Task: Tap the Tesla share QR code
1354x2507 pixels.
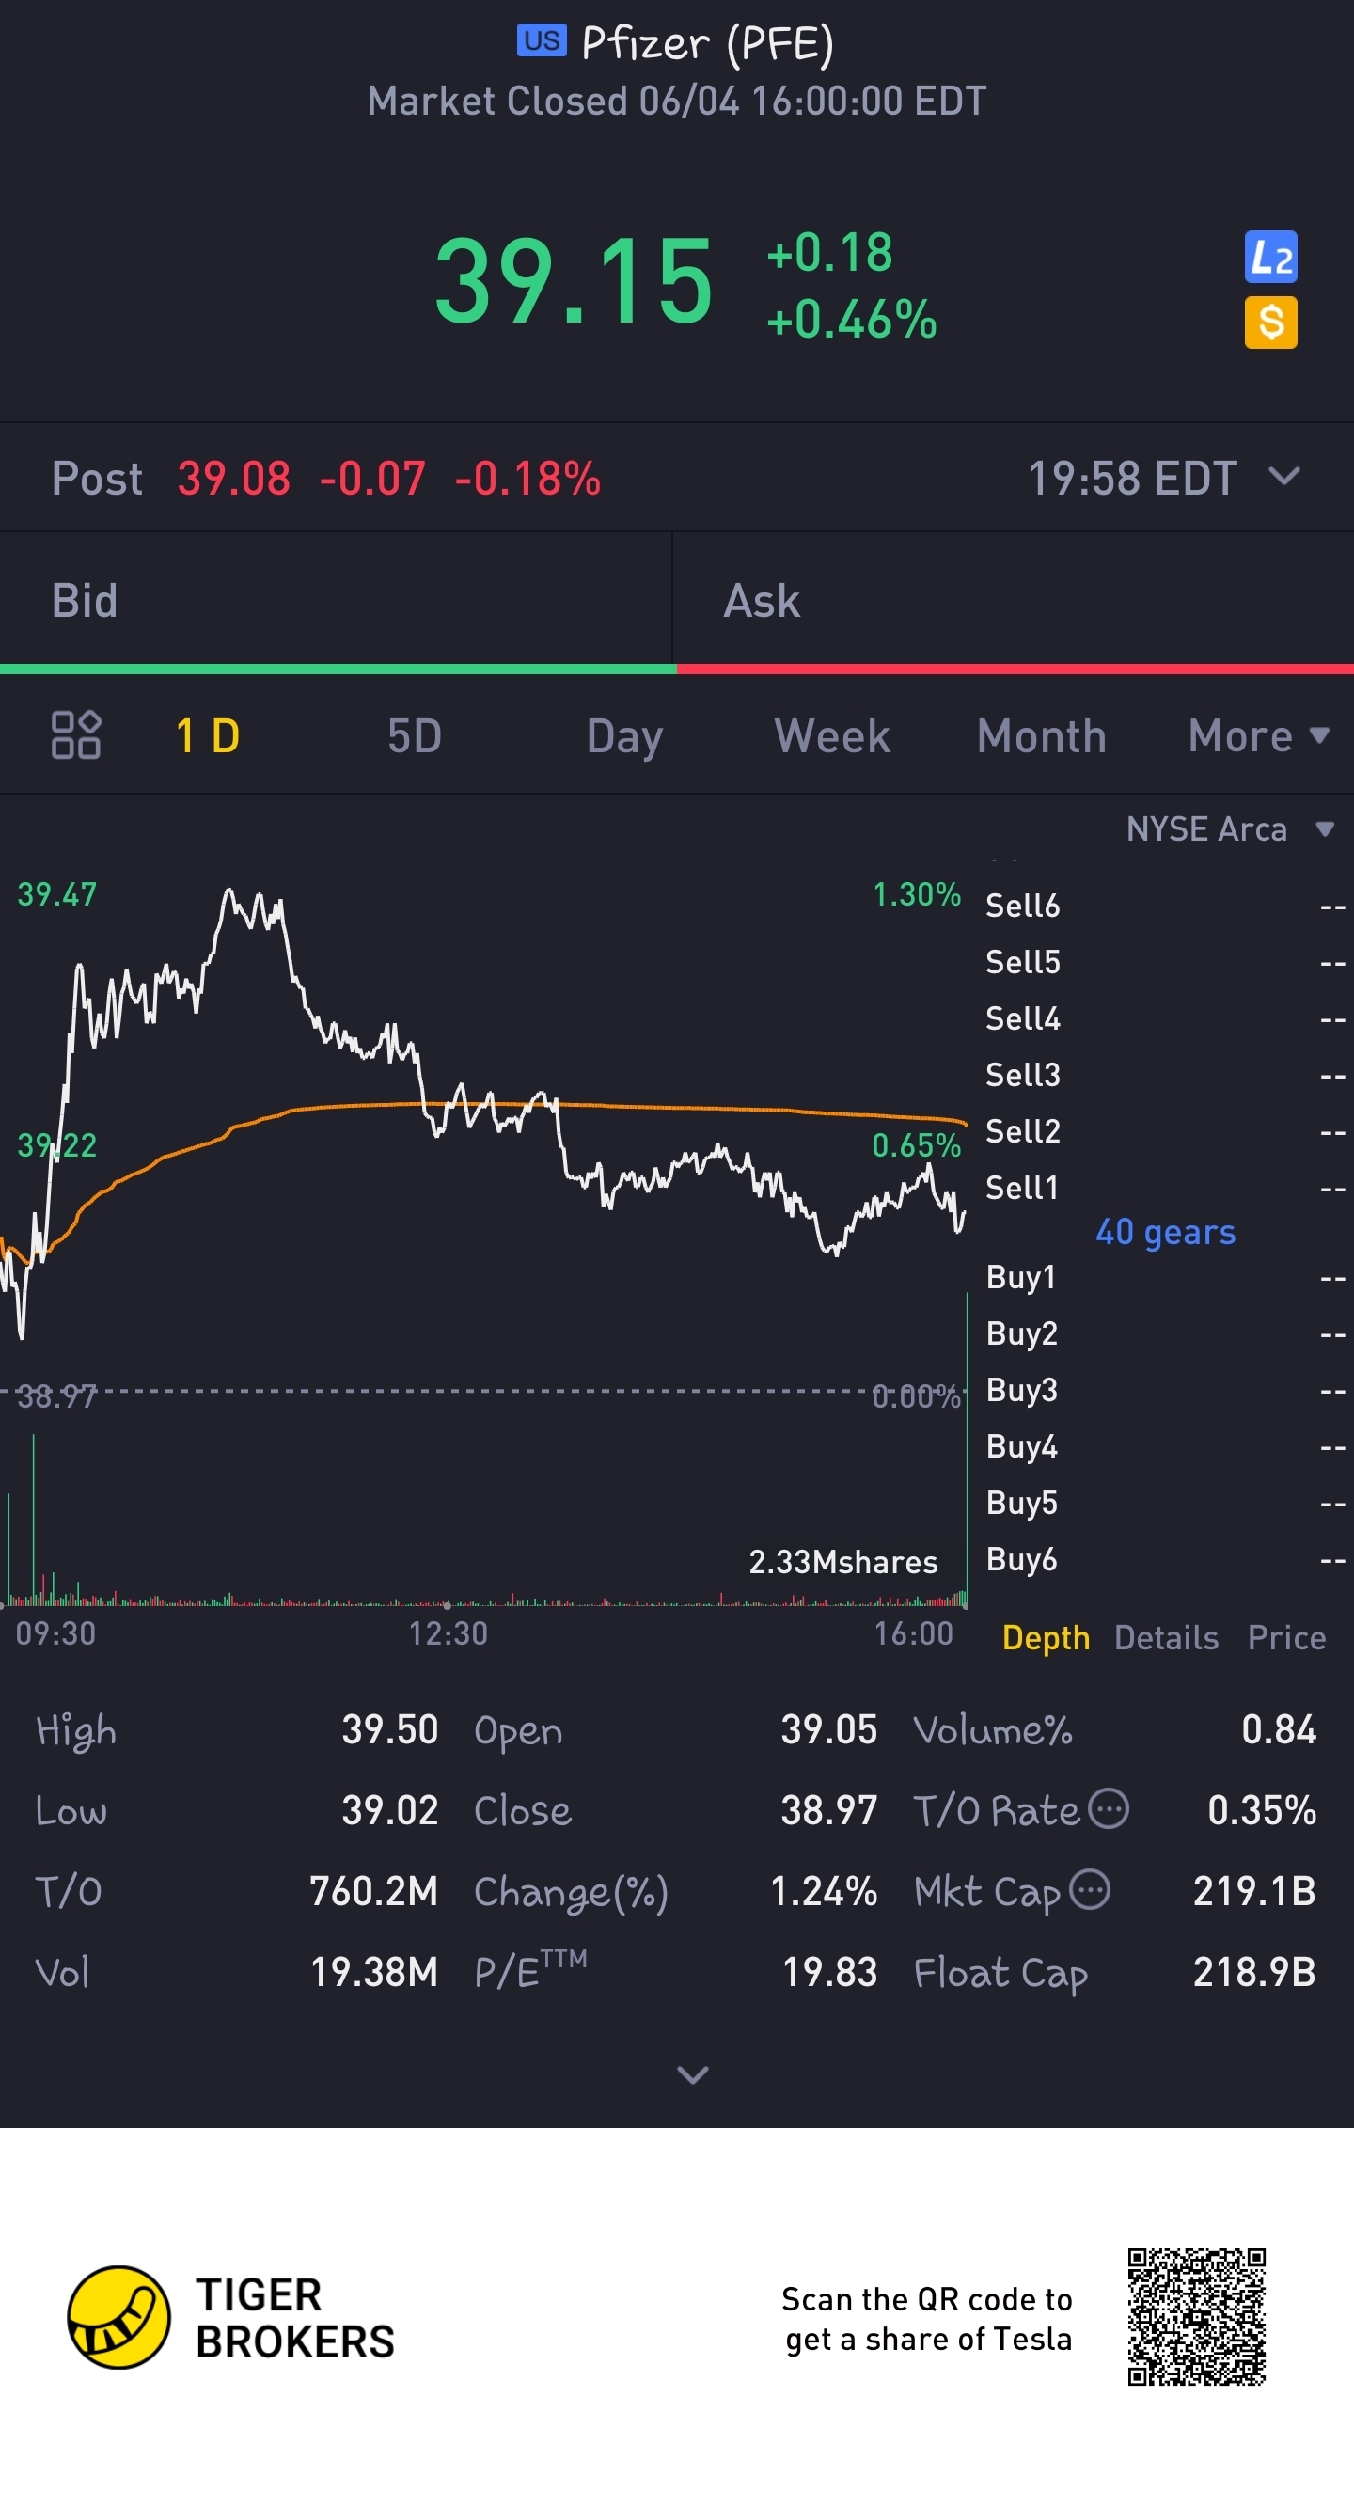Action: coord(1196,2316)
